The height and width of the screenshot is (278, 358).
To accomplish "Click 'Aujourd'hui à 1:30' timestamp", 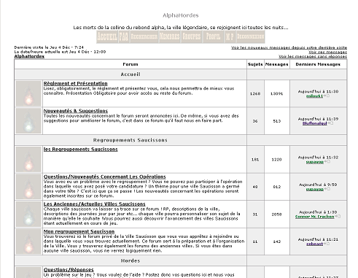I will point(318,212).
